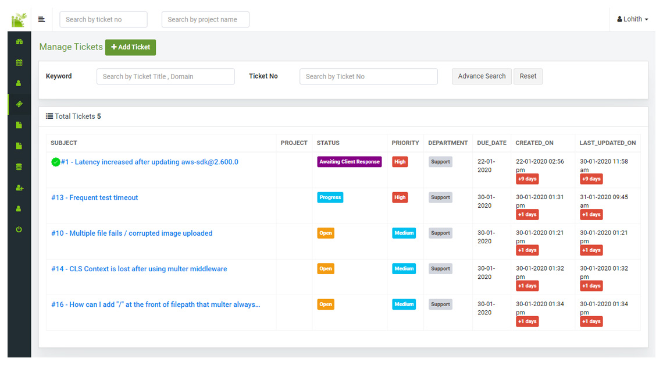This screenshot has width=663, height=365.
Task: Open the second document icon in sidebar
Action: (19, 146)
